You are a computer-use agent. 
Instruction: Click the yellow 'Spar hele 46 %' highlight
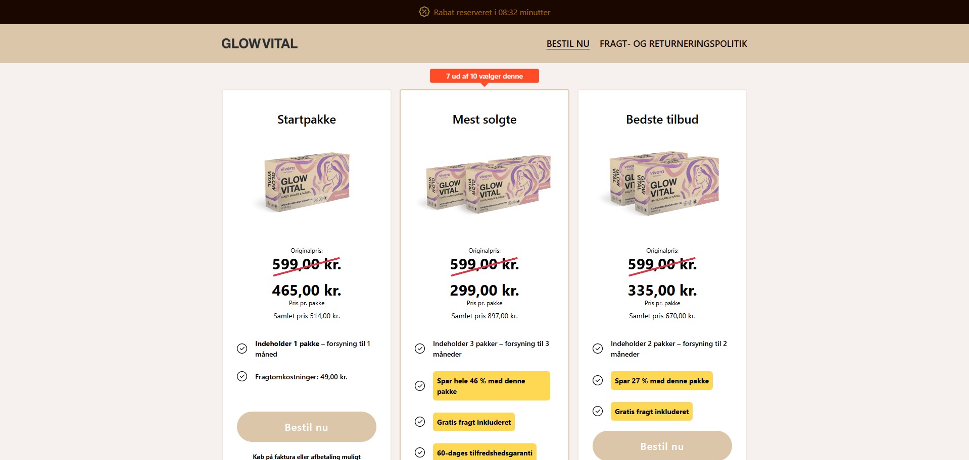491,386
